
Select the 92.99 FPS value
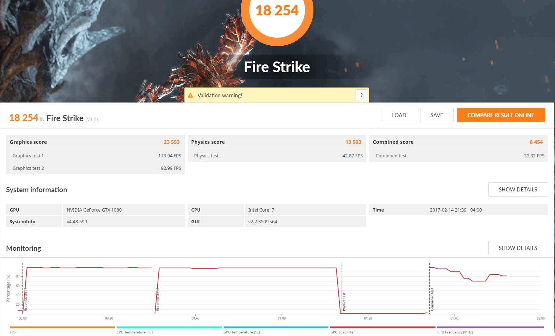pyautogui.click(x=171, y=168)
